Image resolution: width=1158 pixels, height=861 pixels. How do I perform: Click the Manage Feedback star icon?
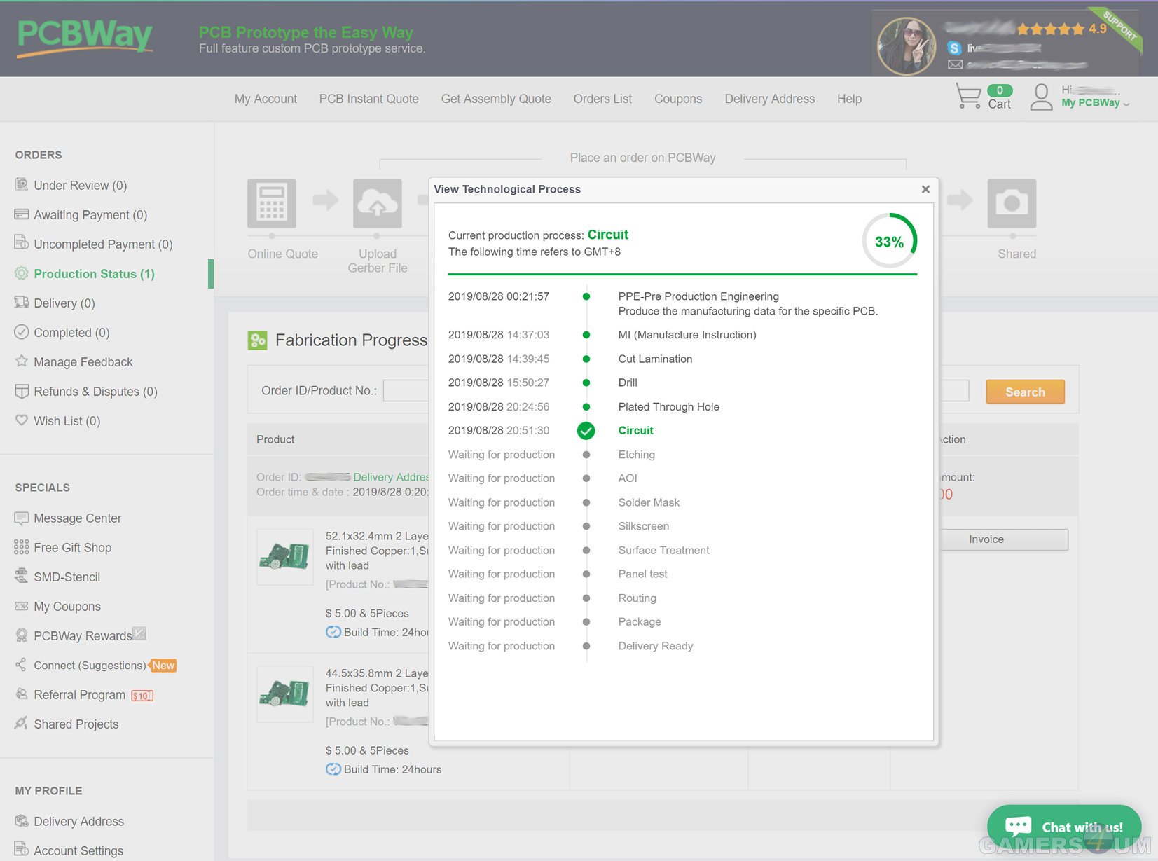[x=22, y=361]
